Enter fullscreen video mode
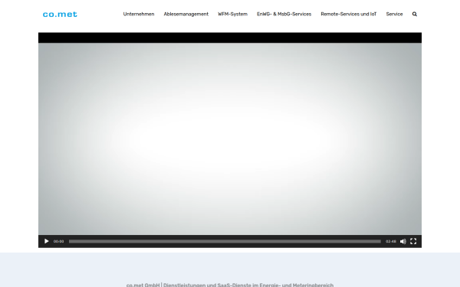Image resolution: width=460 pixels, height=287 pixels. click(413, 241)
